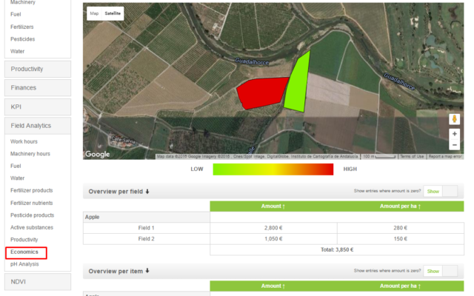Screen dimensions: 474x296
Task: Open Water in the top sidebar list
Action: pyautogui.click(x=18, y=51)
